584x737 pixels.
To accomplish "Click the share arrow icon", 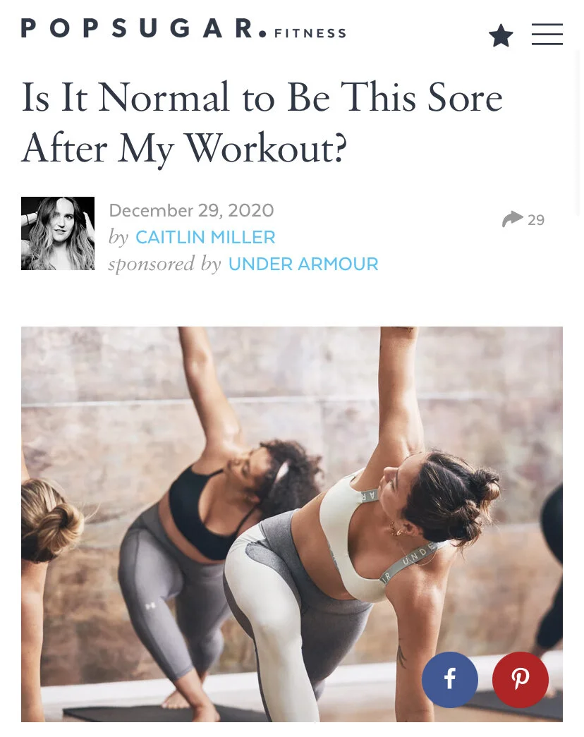I will coord(513,219).
